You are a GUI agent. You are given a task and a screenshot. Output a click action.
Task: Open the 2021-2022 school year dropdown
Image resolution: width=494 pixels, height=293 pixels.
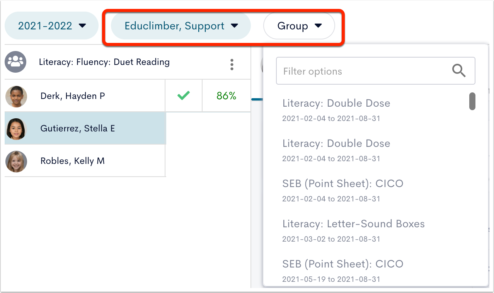(x=52, y=26)
